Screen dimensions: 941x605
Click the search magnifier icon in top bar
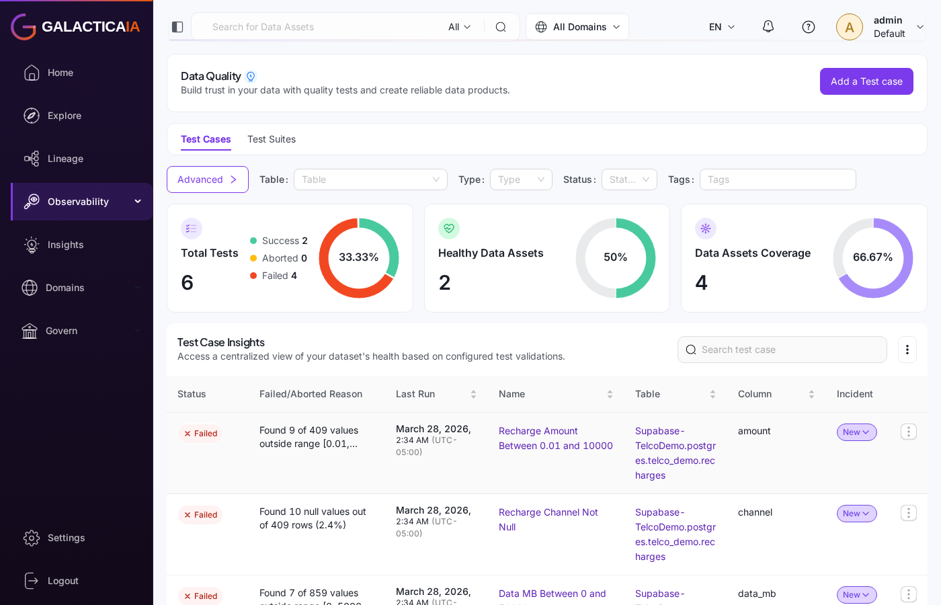tap(501, 27)
